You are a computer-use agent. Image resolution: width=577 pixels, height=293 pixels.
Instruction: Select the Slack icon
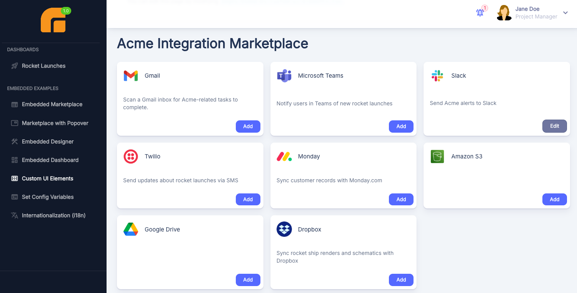437,76
